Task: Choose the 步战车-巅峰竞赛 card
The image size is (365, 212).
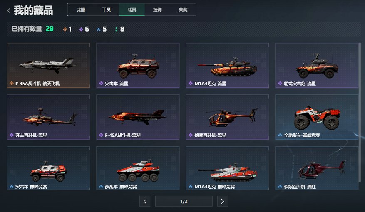Action: [x=138, y=168]
